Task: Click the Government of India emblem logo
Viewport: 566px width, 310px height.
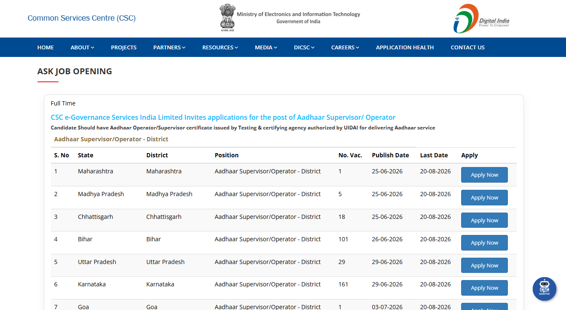Action: coord(227,18)
